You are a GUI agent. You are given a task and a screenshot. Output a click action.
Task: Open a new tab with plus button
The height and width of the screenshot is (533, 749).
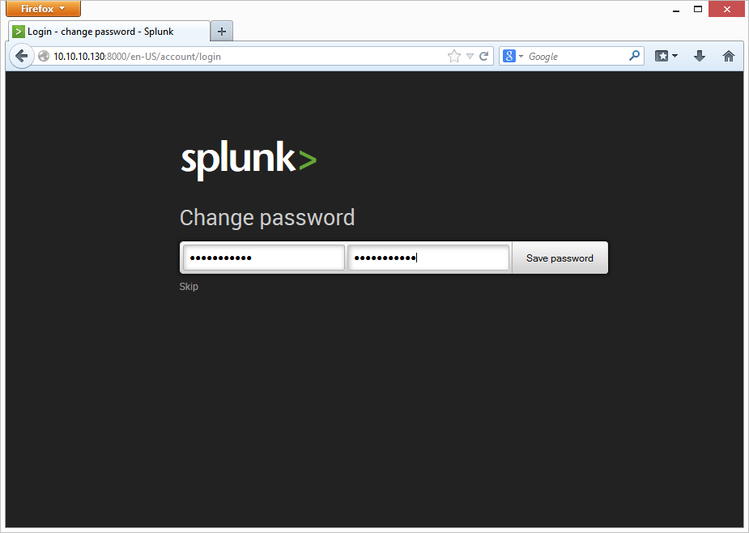pyautogui.click(x=222, y=32)
